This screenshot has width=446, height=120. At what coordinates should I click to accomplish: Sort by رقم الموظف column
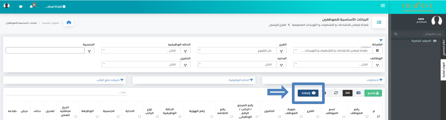coord(358,111)
